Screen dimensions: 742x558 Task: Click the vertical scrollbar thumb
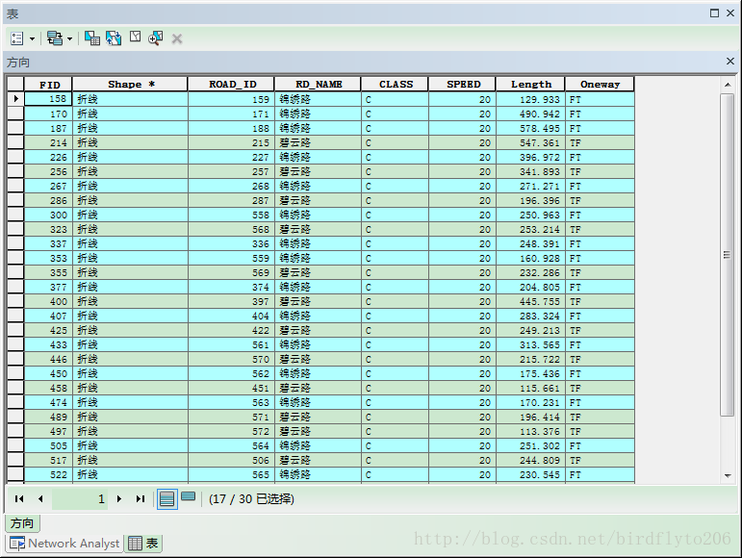(x=727, y=255)
